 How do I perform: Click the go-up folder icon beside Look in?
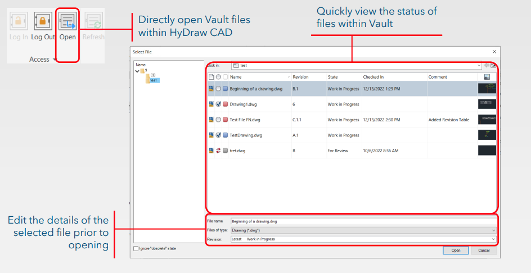point(493,65)
